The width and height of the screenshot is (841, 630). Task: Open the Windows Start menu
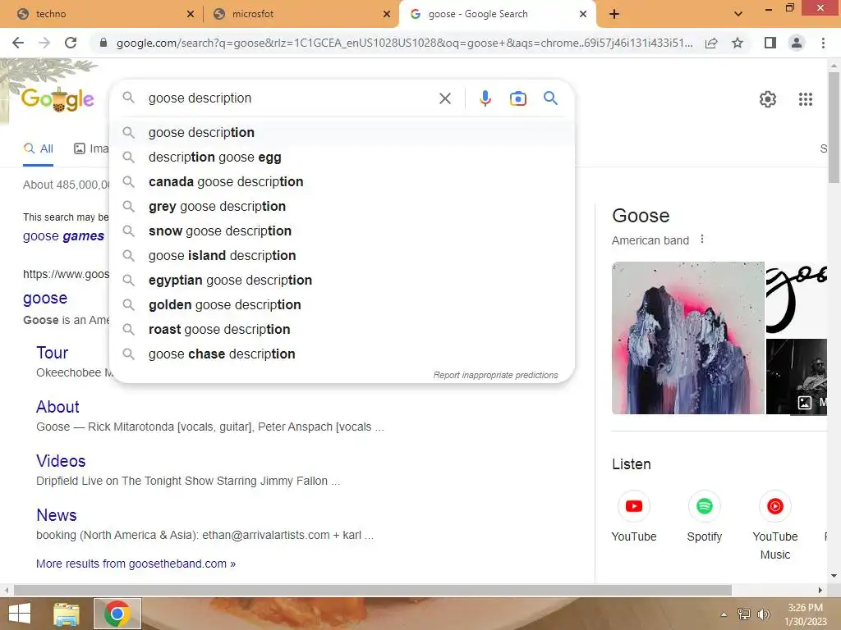tap(20, 614)
